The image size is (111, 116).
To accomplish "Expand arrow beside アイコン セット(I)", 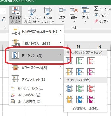I will pyautogui.click(x=60, y=79).
